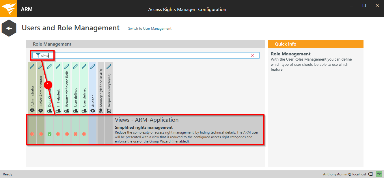Toggle IT Helpdesk's Simplified rights management status

[58, 134]
